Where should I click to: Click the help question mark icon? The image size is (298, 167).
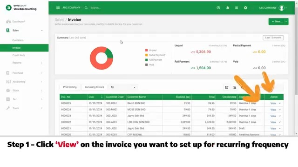coord(218,8)
